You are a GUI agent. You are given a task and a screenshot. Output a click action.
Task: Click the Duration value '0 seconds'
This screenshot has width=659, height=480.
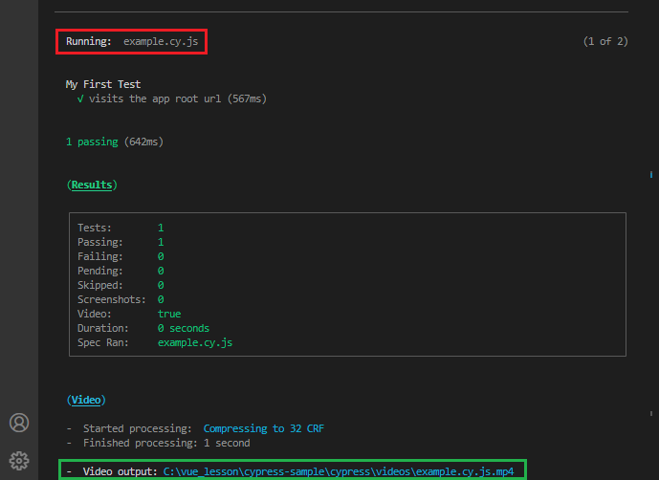click(x=184, y=328)
